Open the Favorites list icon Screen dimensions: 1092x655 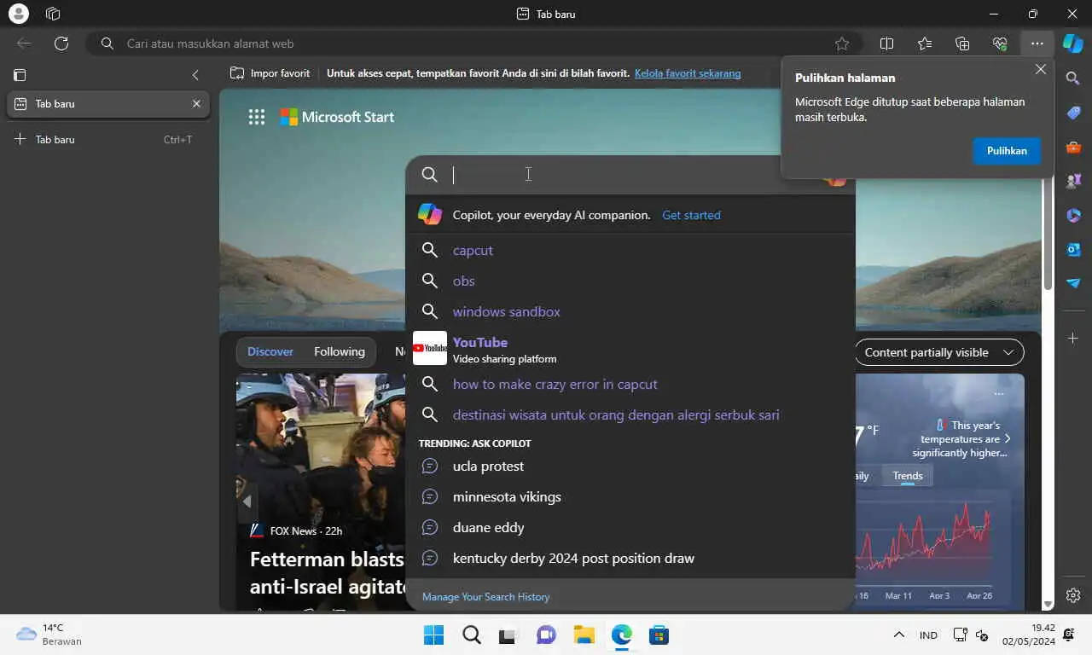point(925,43)
